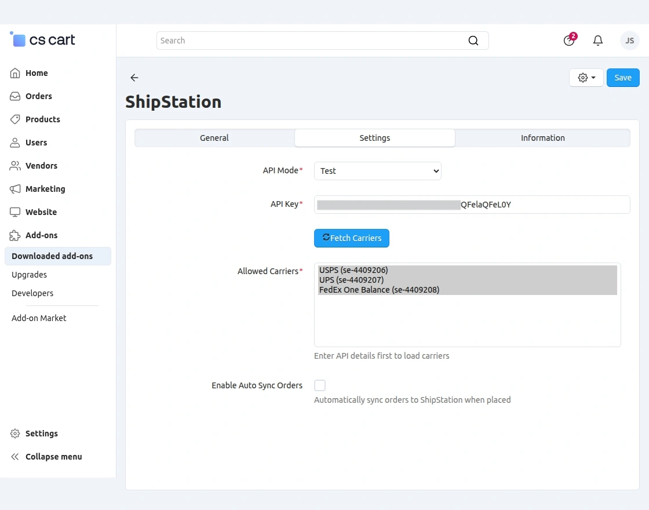Click the Fetch Carriers button
Viewport: 649px width, 510px height.
point(351,238)
